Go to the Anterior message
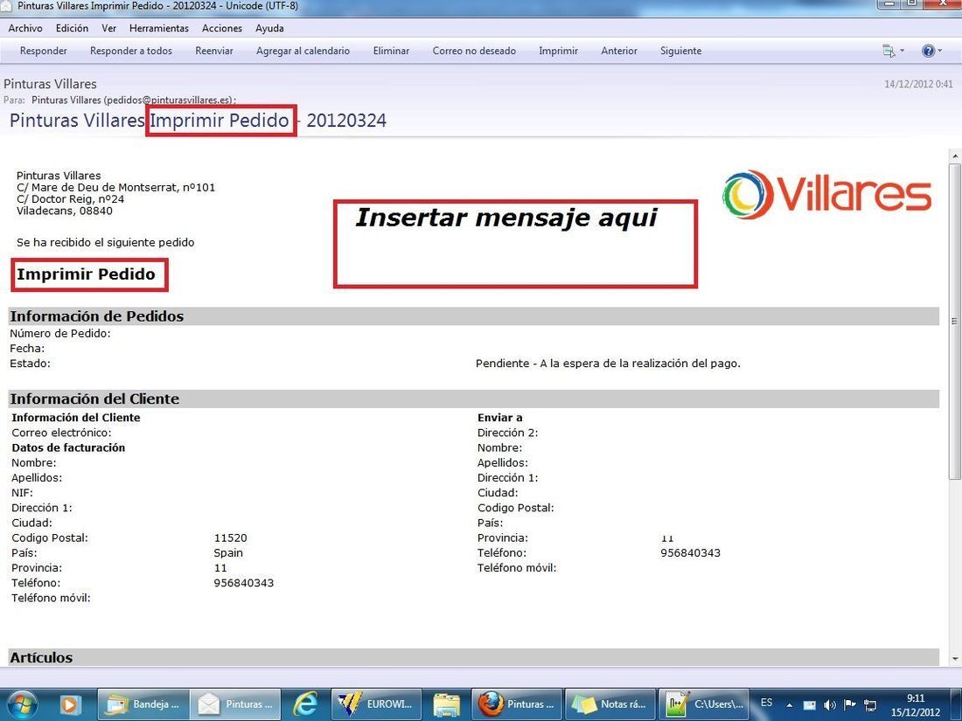Image resolution: width=962 pixels, height=721 pixels. point(619,51)
